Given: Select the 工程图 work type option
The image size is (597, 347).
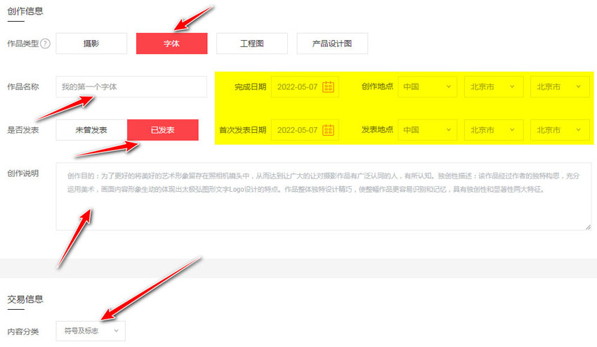Looking at the screenshot, I should [251, 44].
